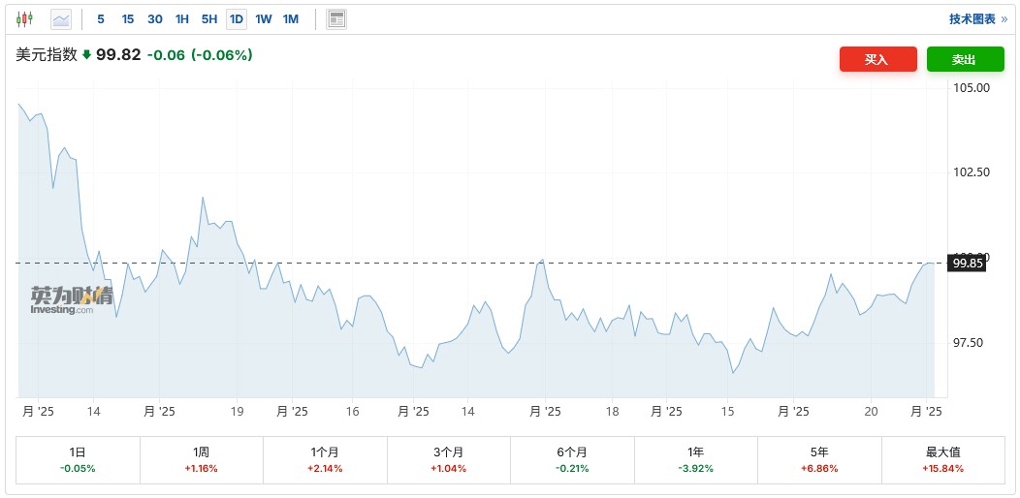The height and width of the screenshot is (498, 1020).
Task: Switch to candlestick chart type
Action: click(25, 19)
